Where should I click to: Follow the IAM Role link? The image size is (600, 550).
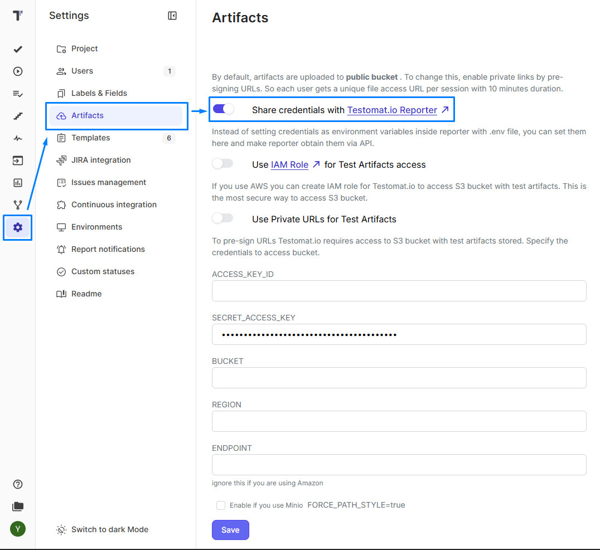point(289,165)
